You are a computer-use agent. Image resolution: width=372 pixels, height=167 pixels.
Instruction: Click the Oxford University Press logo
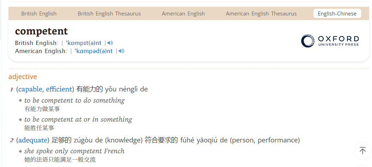pos(330,41)
